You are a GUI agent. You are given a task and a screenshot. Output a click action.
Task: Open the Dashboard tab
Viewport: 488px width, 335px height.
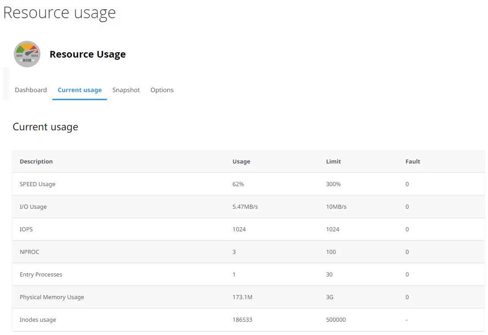point(31,90)
